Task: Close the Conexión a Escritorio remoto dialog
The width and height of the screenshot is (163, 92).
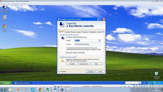Action: click(x=104, y=19)
